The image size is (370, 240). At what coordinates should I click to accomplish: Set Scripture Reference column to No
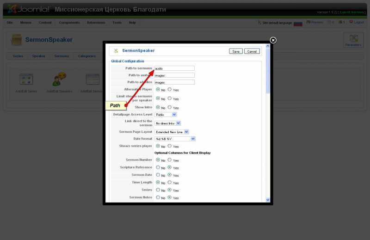pyautogui.click(x=158, y=167)
